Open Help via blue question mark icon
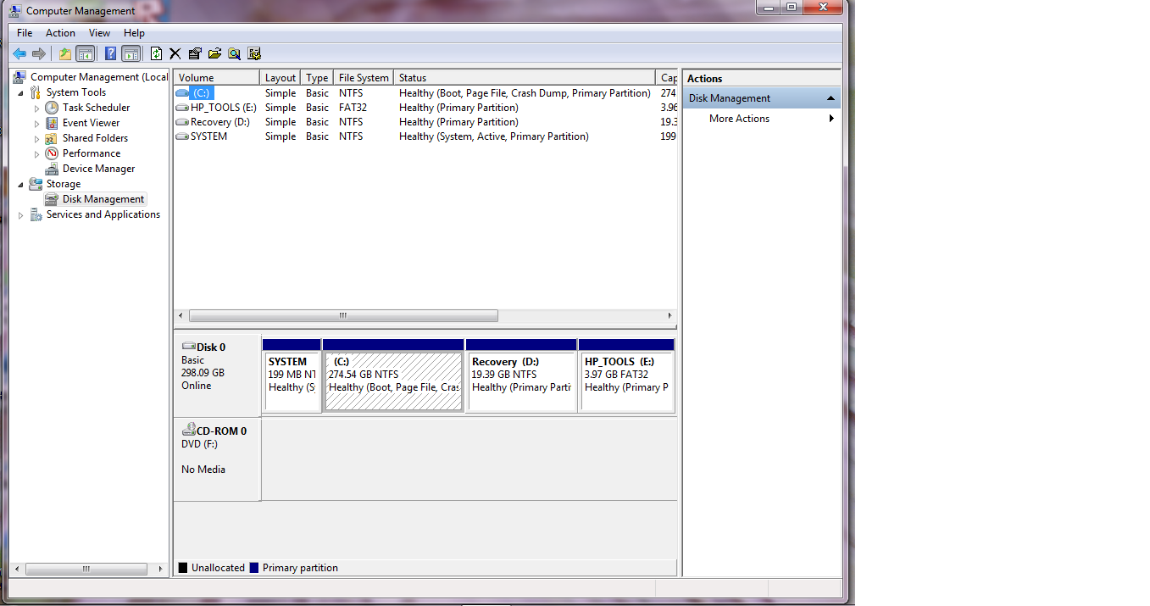Screen dimensions: 1150x606 coord(110,53)
